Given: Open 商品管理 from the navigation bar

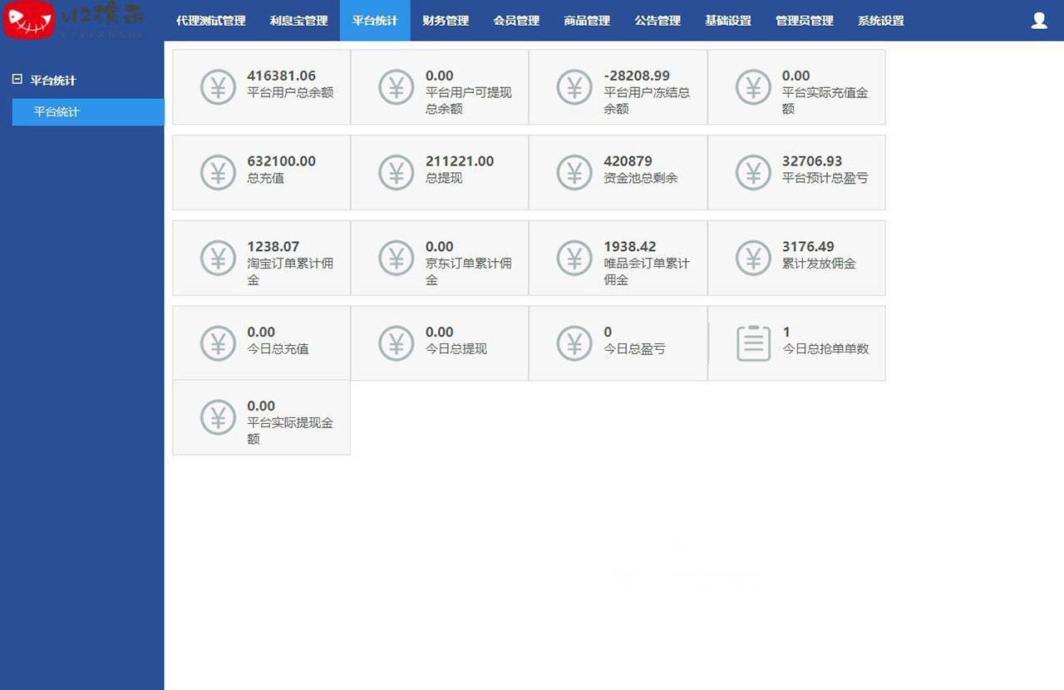Looking at the screenshot, I should tap(586, 21).
